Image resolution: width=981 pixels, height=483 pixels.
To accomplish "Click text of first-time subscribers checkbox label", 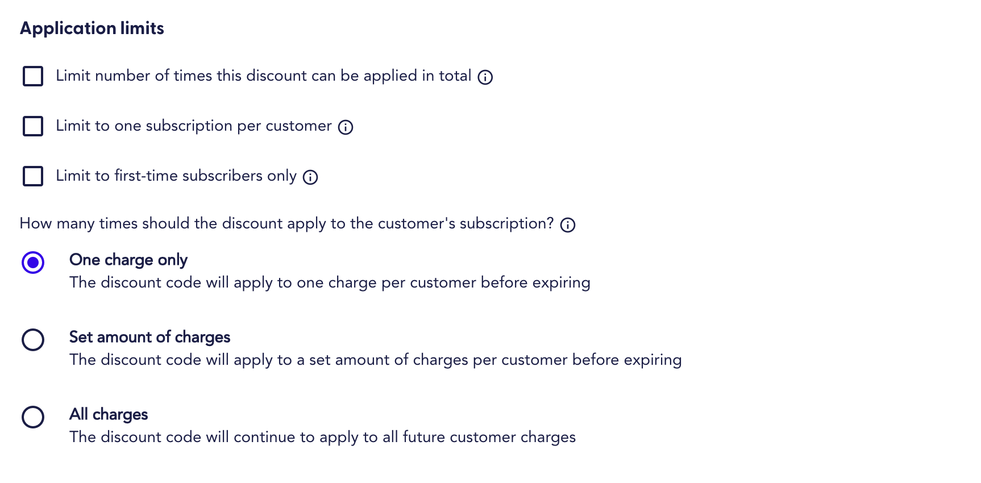I will click(x=176, y=176).
